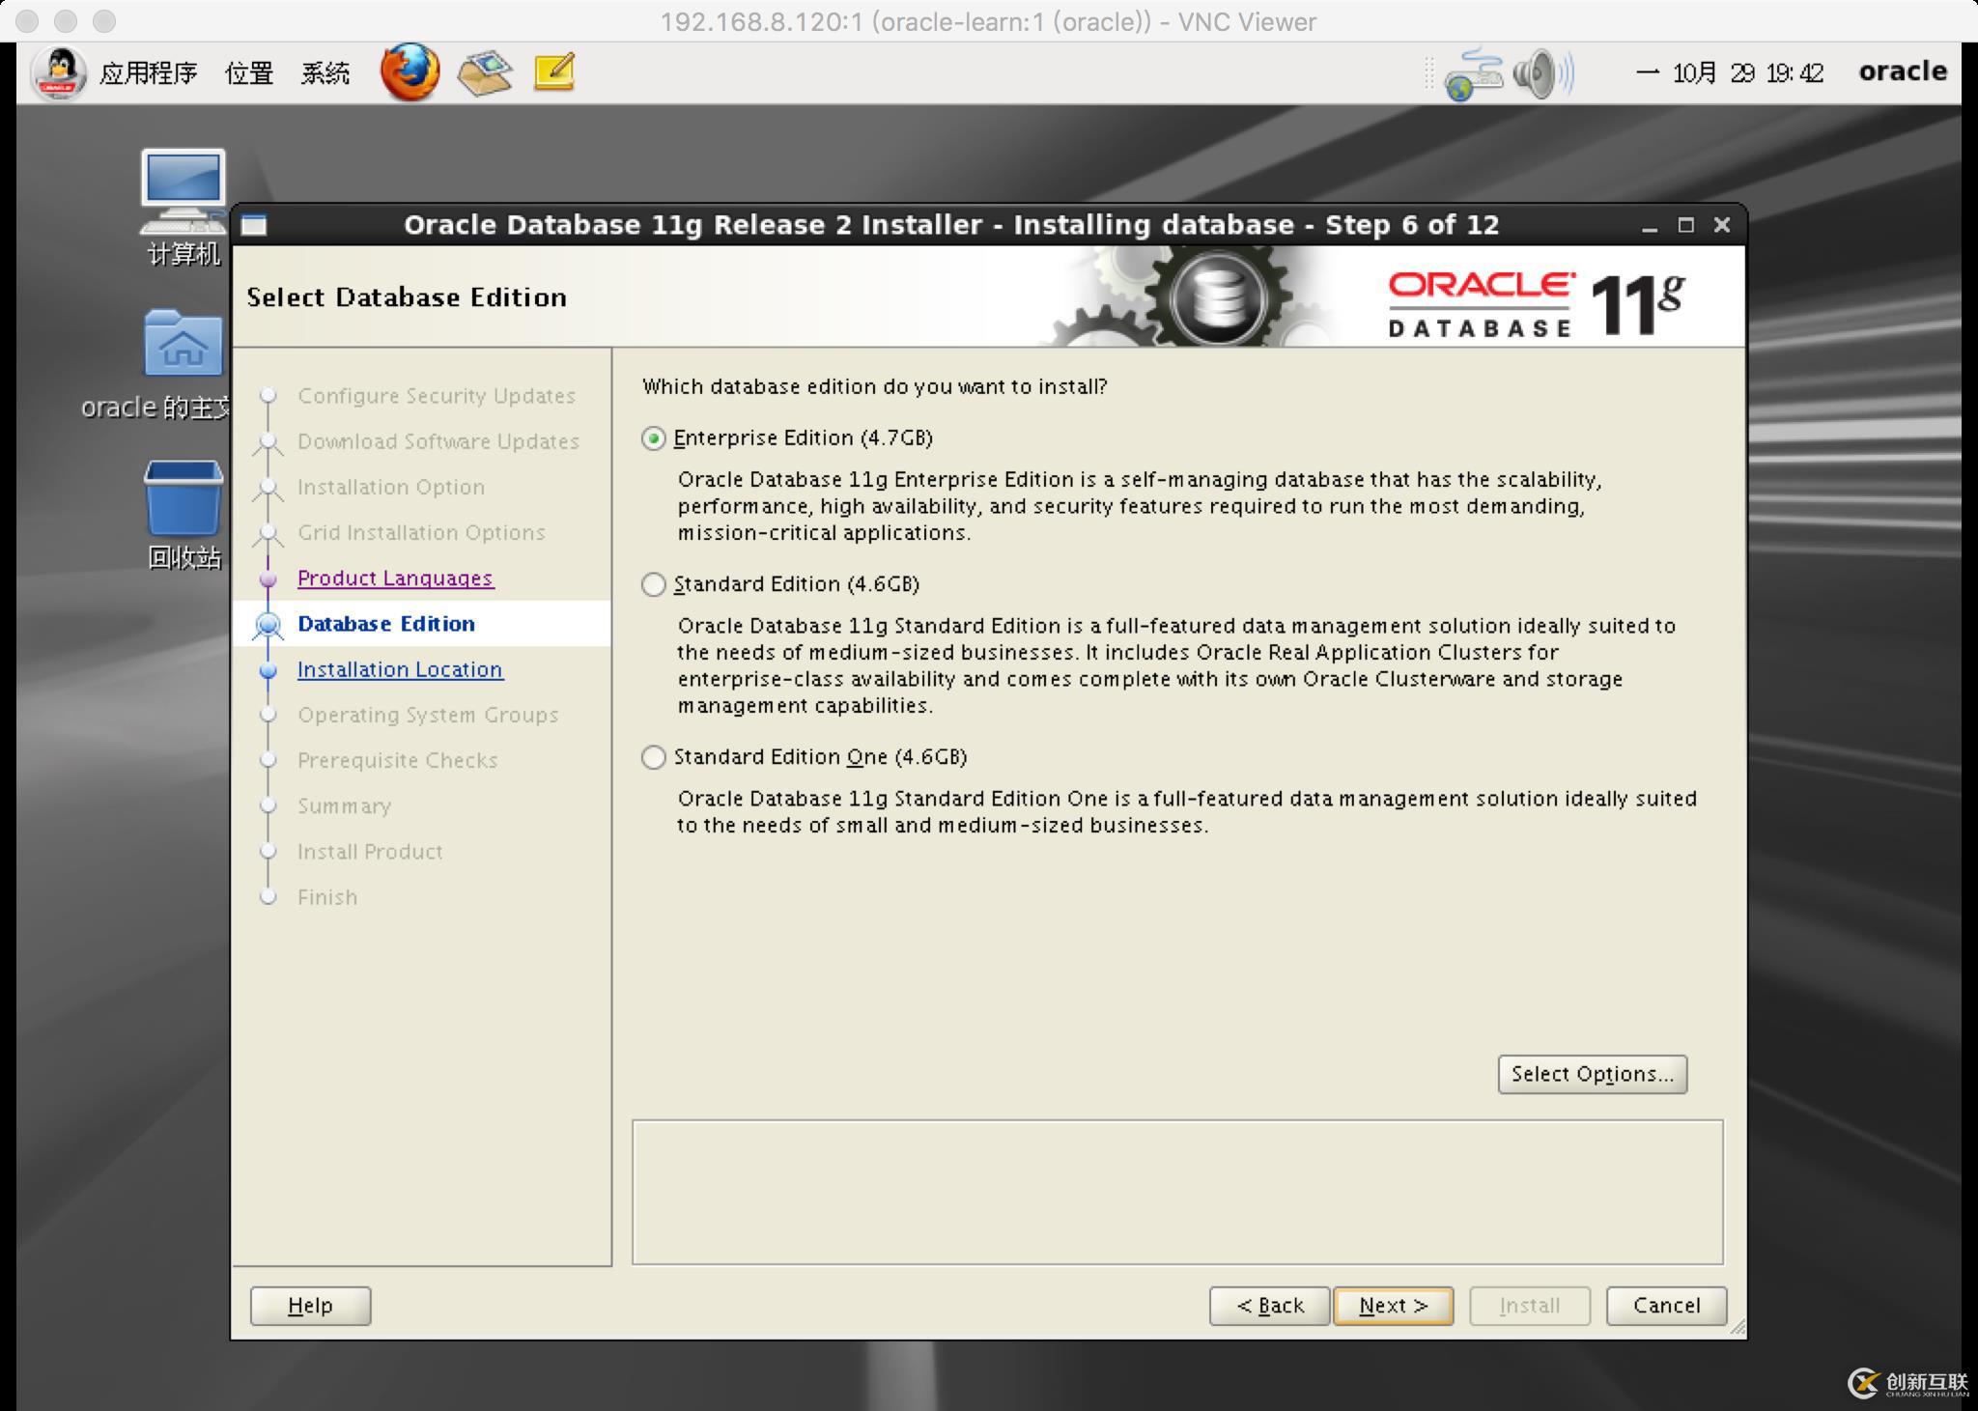This screenshot has height=1411, width=1978.
Task: Click the Next > button
Action: pos(1393,1306)
